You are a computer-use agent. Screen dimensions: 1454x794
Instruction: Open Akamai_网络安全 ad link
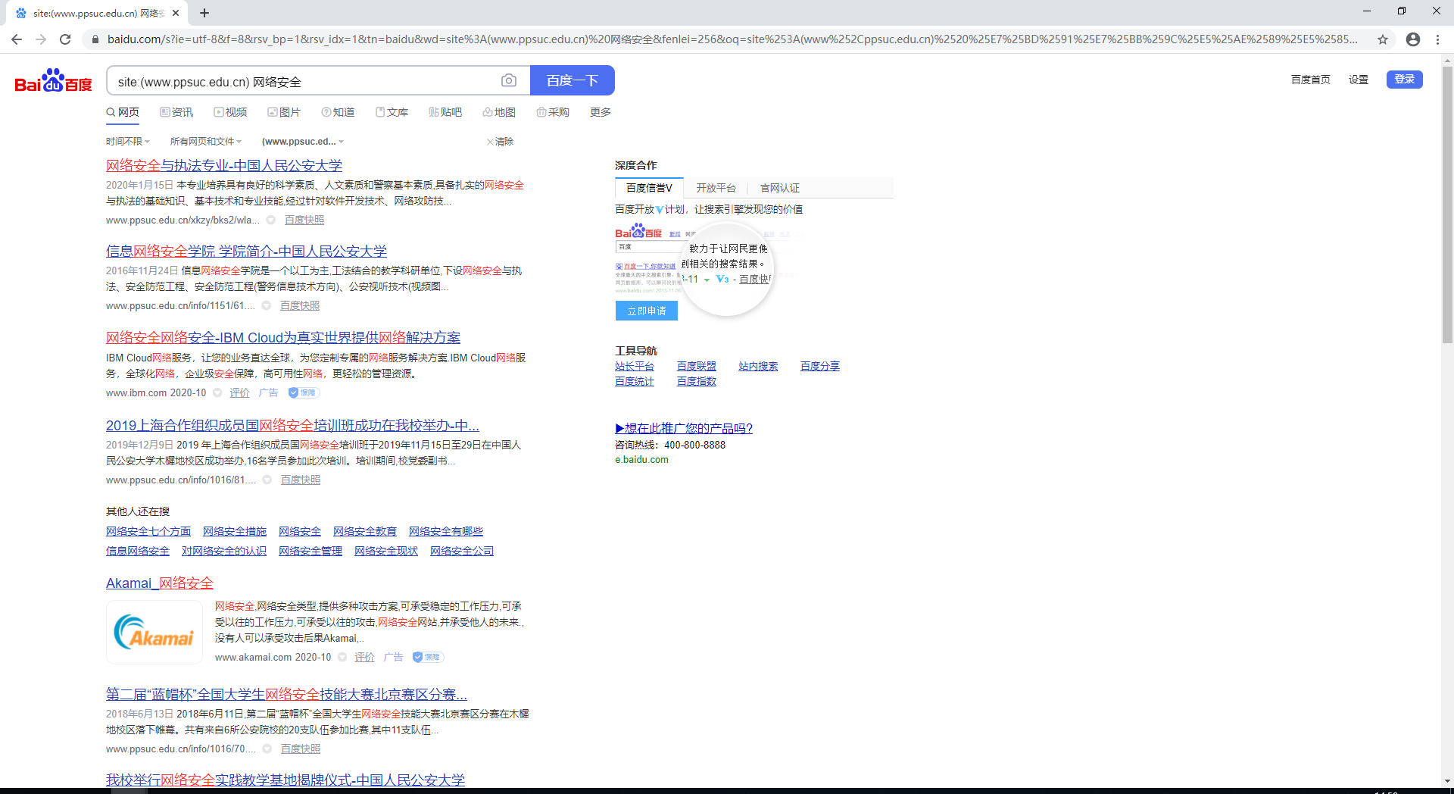[x=160, y=583]
